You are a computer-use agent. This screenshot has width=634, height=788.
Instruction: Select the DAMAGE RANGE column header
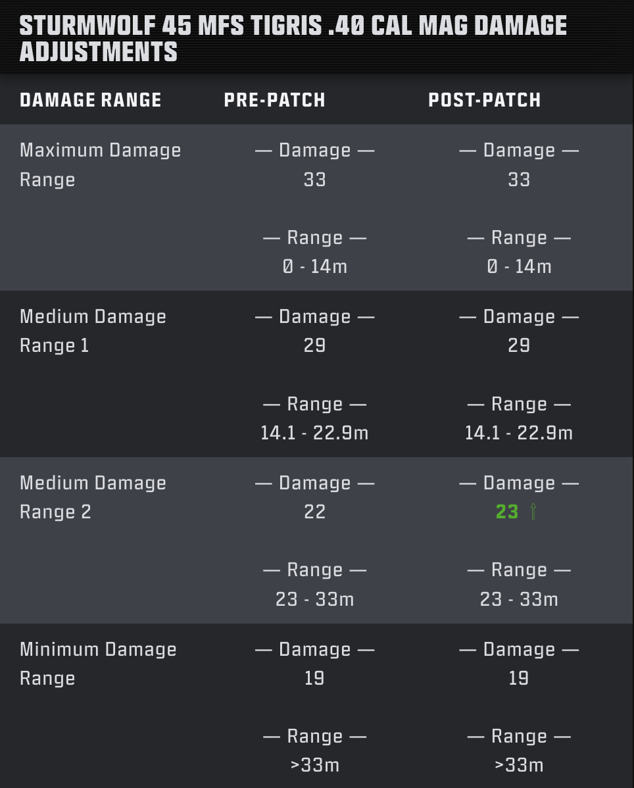[x=91, y=100]
